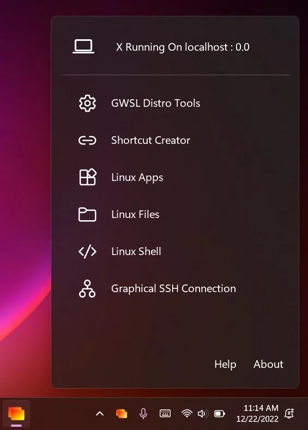Screen dimensions: 308x430
Task: Open Linux Apps
Action: coord(137,178)
